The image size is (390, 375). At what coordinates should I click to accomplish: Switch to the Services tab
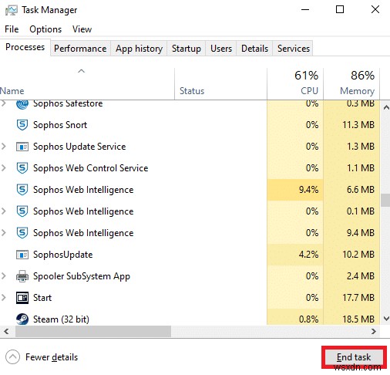coord(293,49)
